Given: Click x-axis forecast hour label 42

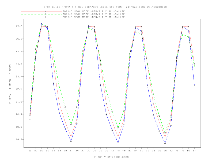Looking at the screenshot, I should click(x=112, y=151).
